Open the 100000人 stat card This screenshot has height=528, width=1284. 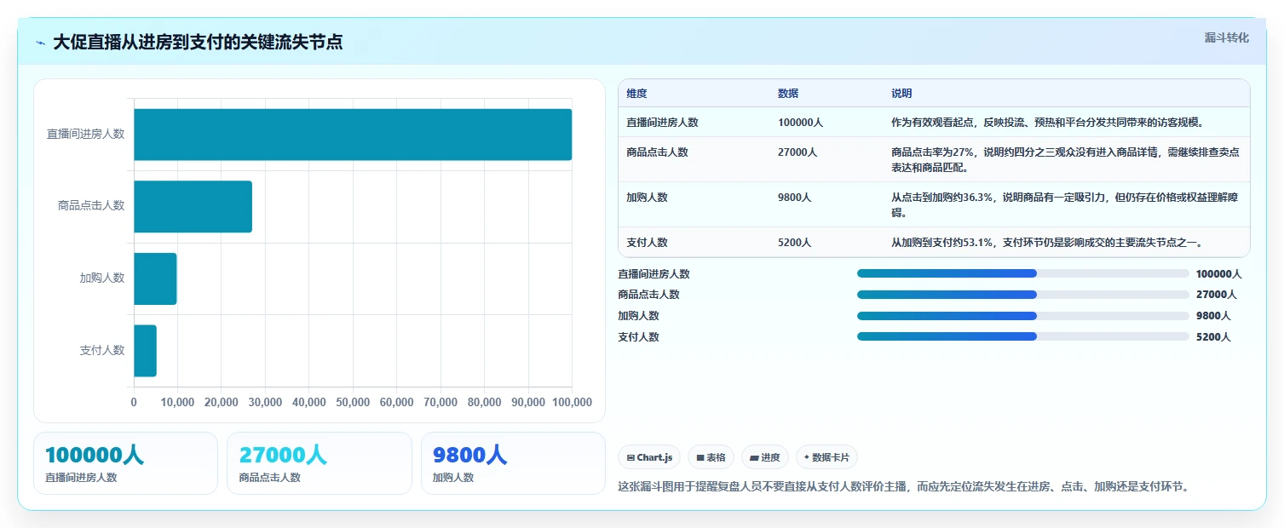point(126,463)
